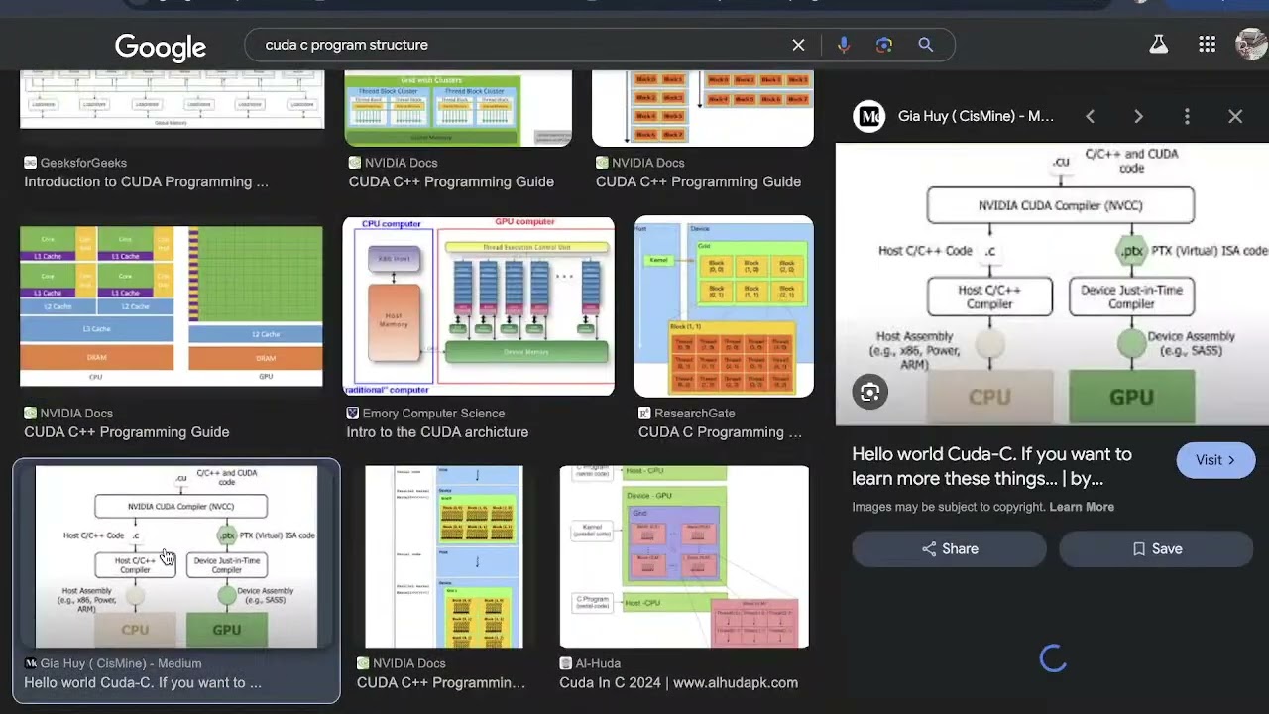Click the "ResearchGate" source label
Image resolution: width=1269 pixels, height=714 pixels.
(694, 414)
